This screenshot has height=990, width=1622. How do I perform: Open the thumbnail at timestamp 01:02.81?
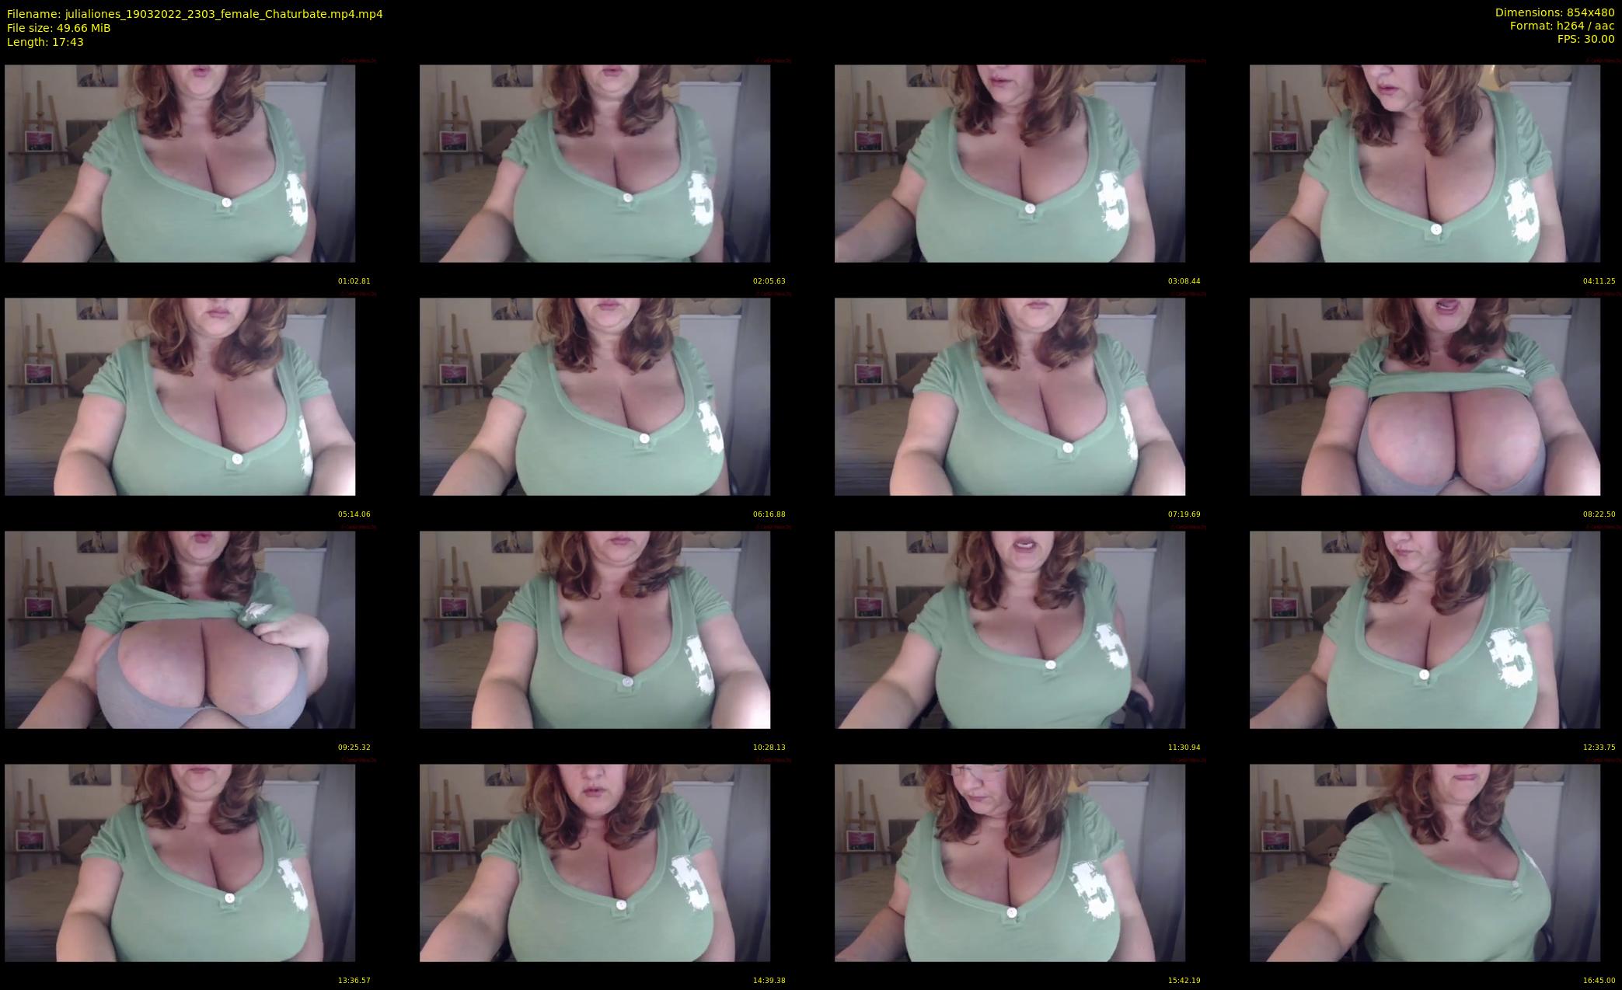(x=180, y=163)
